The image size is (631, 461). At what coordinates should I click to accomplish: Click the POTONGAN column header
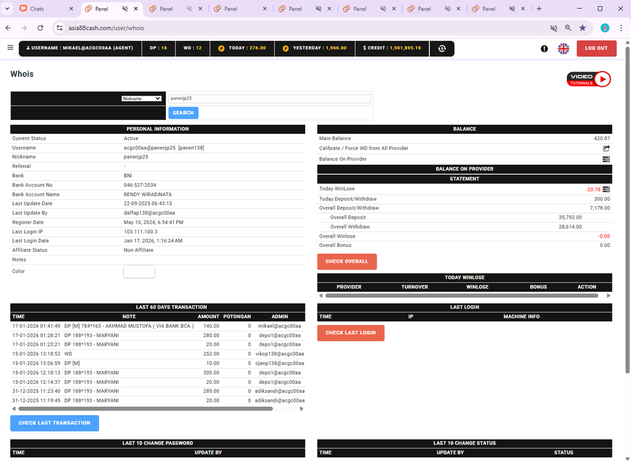237,317
